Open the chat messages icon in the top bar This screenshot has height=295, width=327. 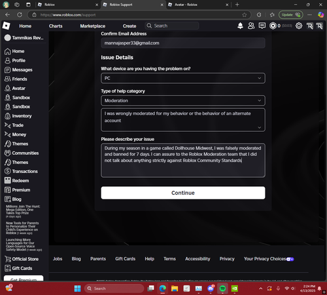point(262,26)
